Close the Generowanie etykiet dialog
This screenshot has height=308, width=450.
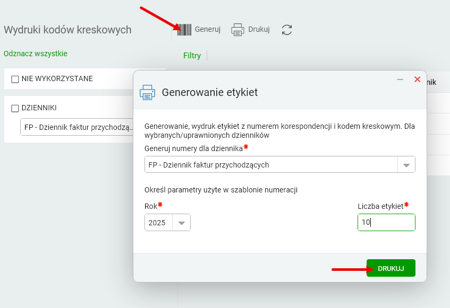pos(417,80)
